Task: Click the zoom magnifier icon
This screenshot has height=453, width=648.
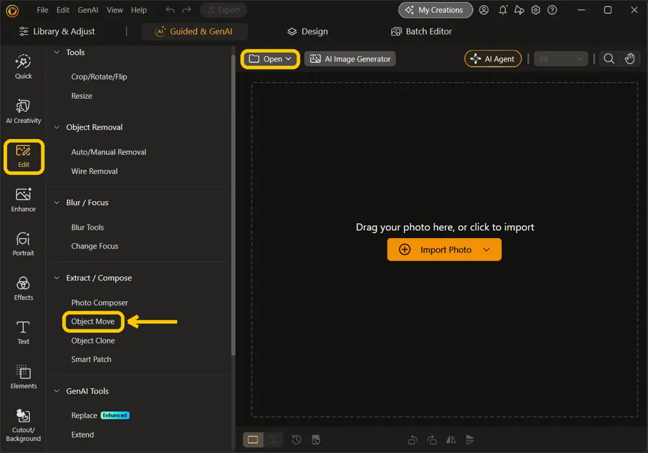Action: tap(608, 59)
